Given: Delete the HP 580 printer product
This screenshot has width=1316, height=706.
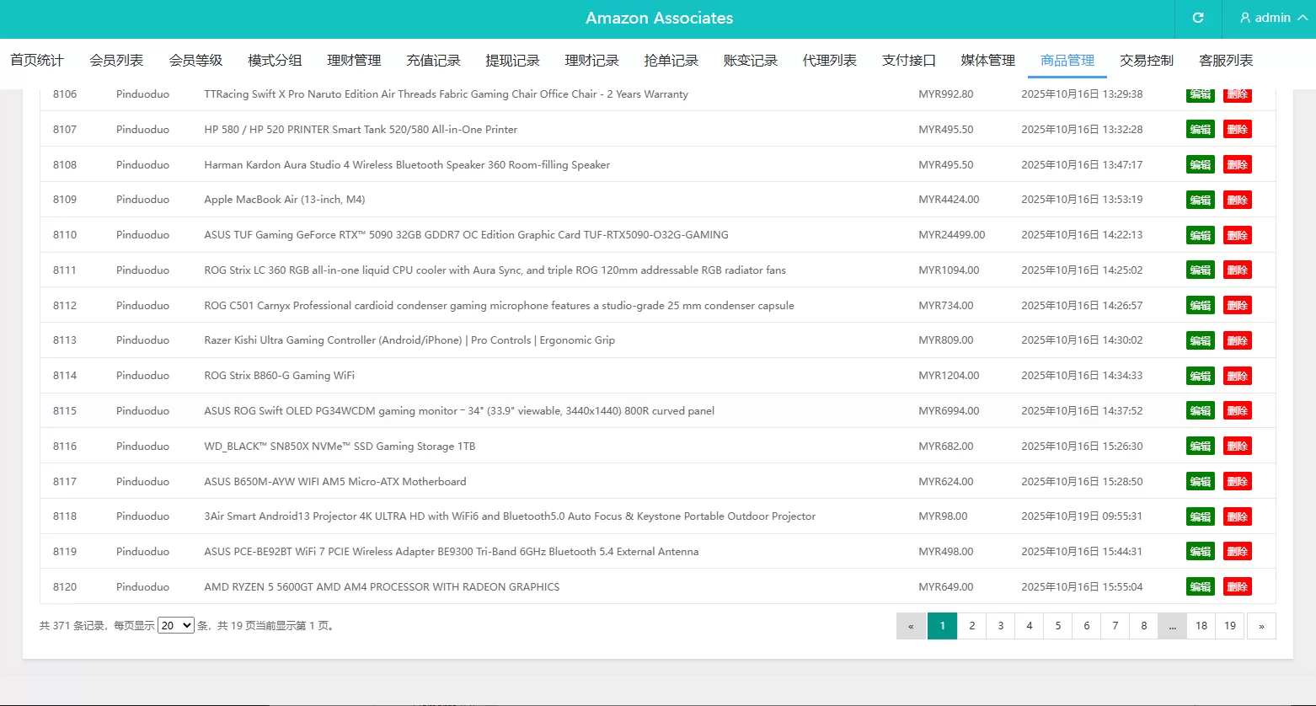Looking at the screenshot, I should tap(1237, 129).
